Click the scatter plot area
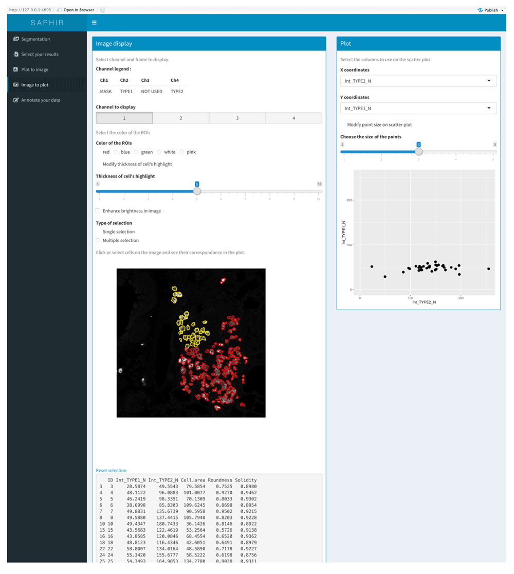The height and width of the screenshot is (574, 514). (x=424, y=232)
